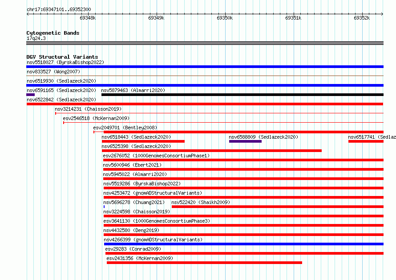Open the nsv833527 (Wong2007) label
Viewport: 396px width, 280px height.
[x=53, y=72]
